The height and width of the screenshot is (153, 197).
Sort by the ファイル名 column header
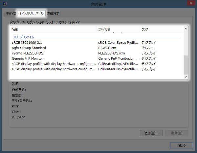(x=118, y=30)
